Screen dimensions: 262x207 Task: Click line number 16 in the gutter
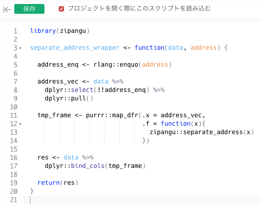pos(14,158)
